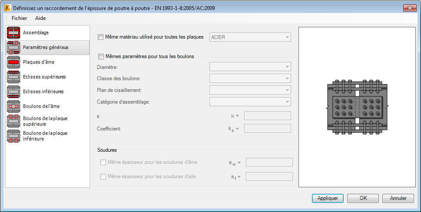
Task: Click the Paramètres généraux sidebar icon
Action: point(13,47)
